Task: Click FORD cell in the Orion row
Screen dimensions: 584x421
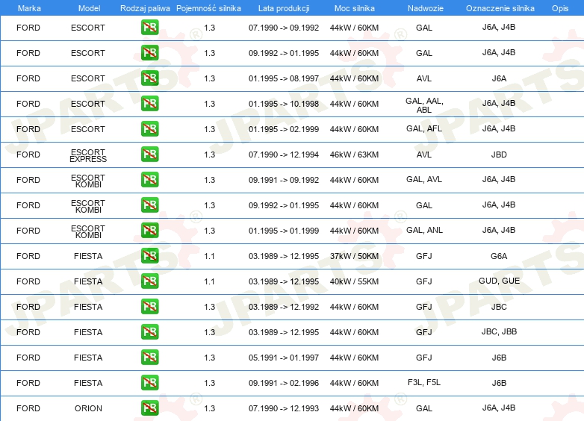Action: coord(28,408)
